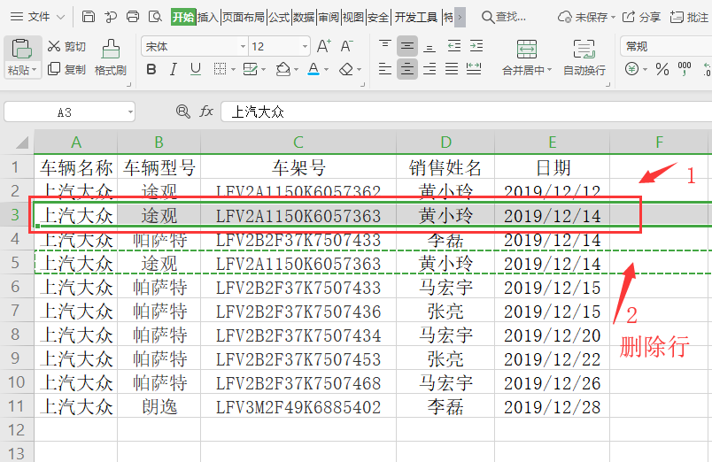
Task: Open the number format 常规 box
Action: pyautogui.click(x=666, y=46)
